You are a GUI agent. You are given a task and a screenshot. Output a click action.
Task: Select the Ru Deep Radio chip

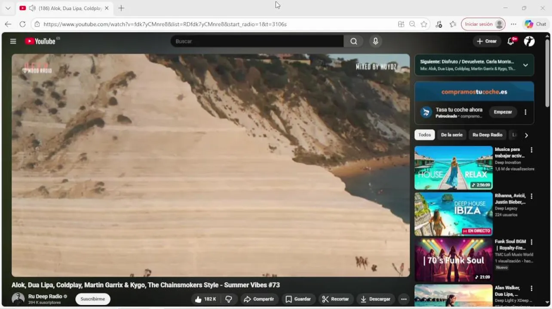point(487,135)
